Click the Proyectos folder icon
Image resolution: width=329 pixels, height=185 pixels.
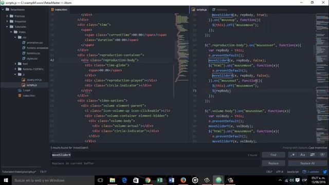coord(11,22)
